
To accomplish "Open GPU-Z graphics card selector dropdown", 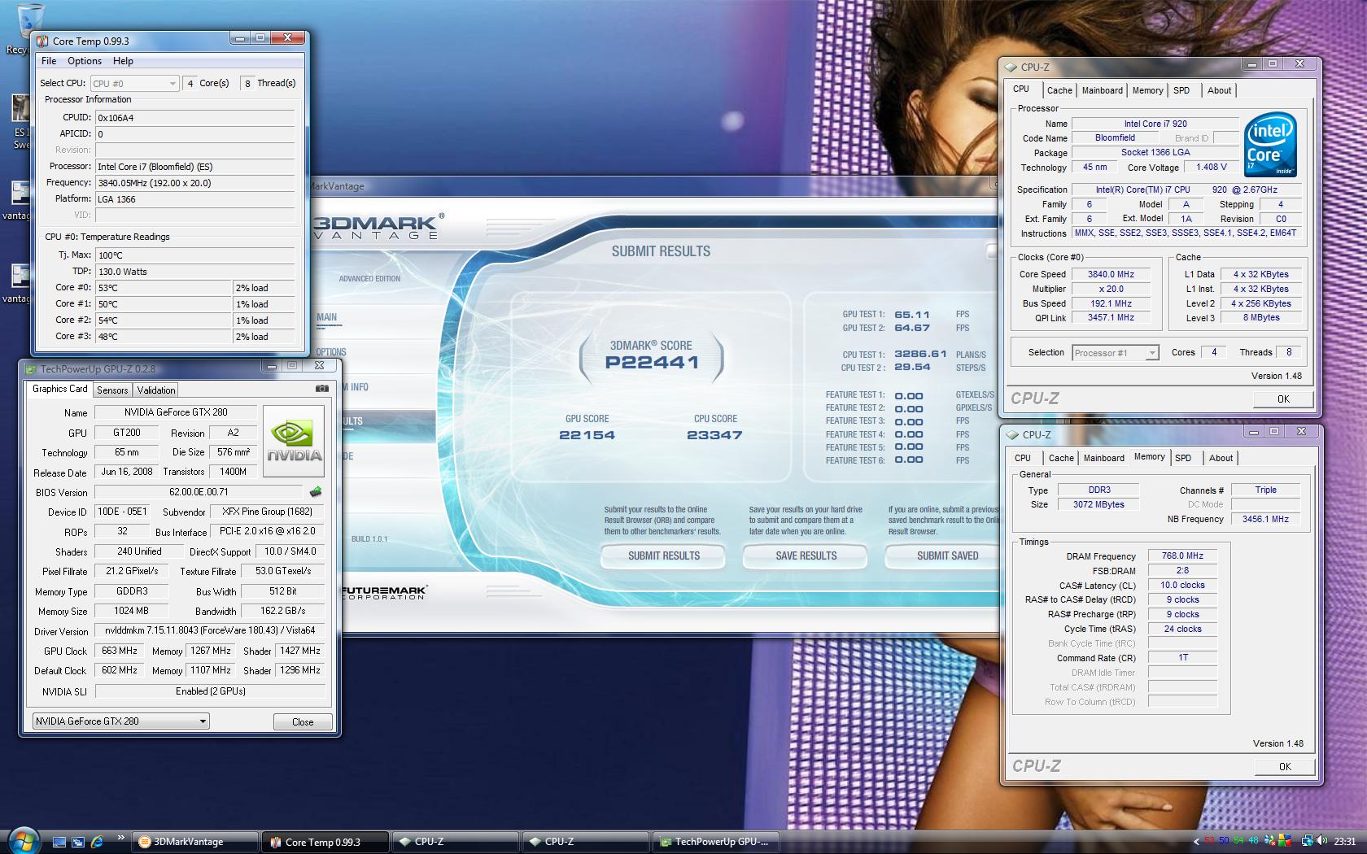I will [x=120, y=721].
